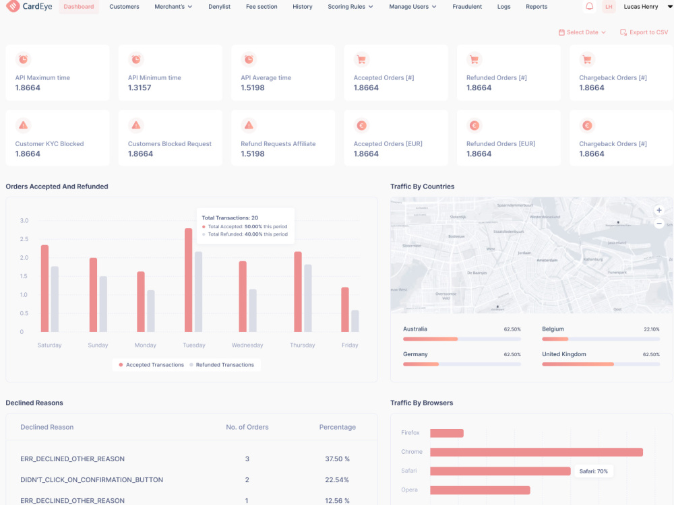Click the Wednesday axis label
674x505 pixels.
[247, 345]
